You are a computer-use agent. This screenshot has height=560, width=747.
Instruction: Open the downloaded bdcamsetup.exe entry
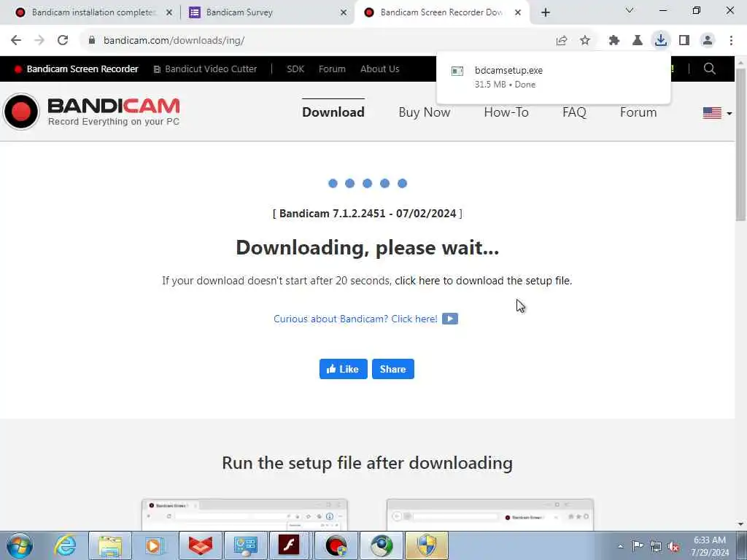[553, 77]
